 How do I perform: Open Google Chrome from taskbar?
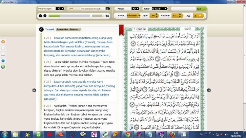click(128, 134)
